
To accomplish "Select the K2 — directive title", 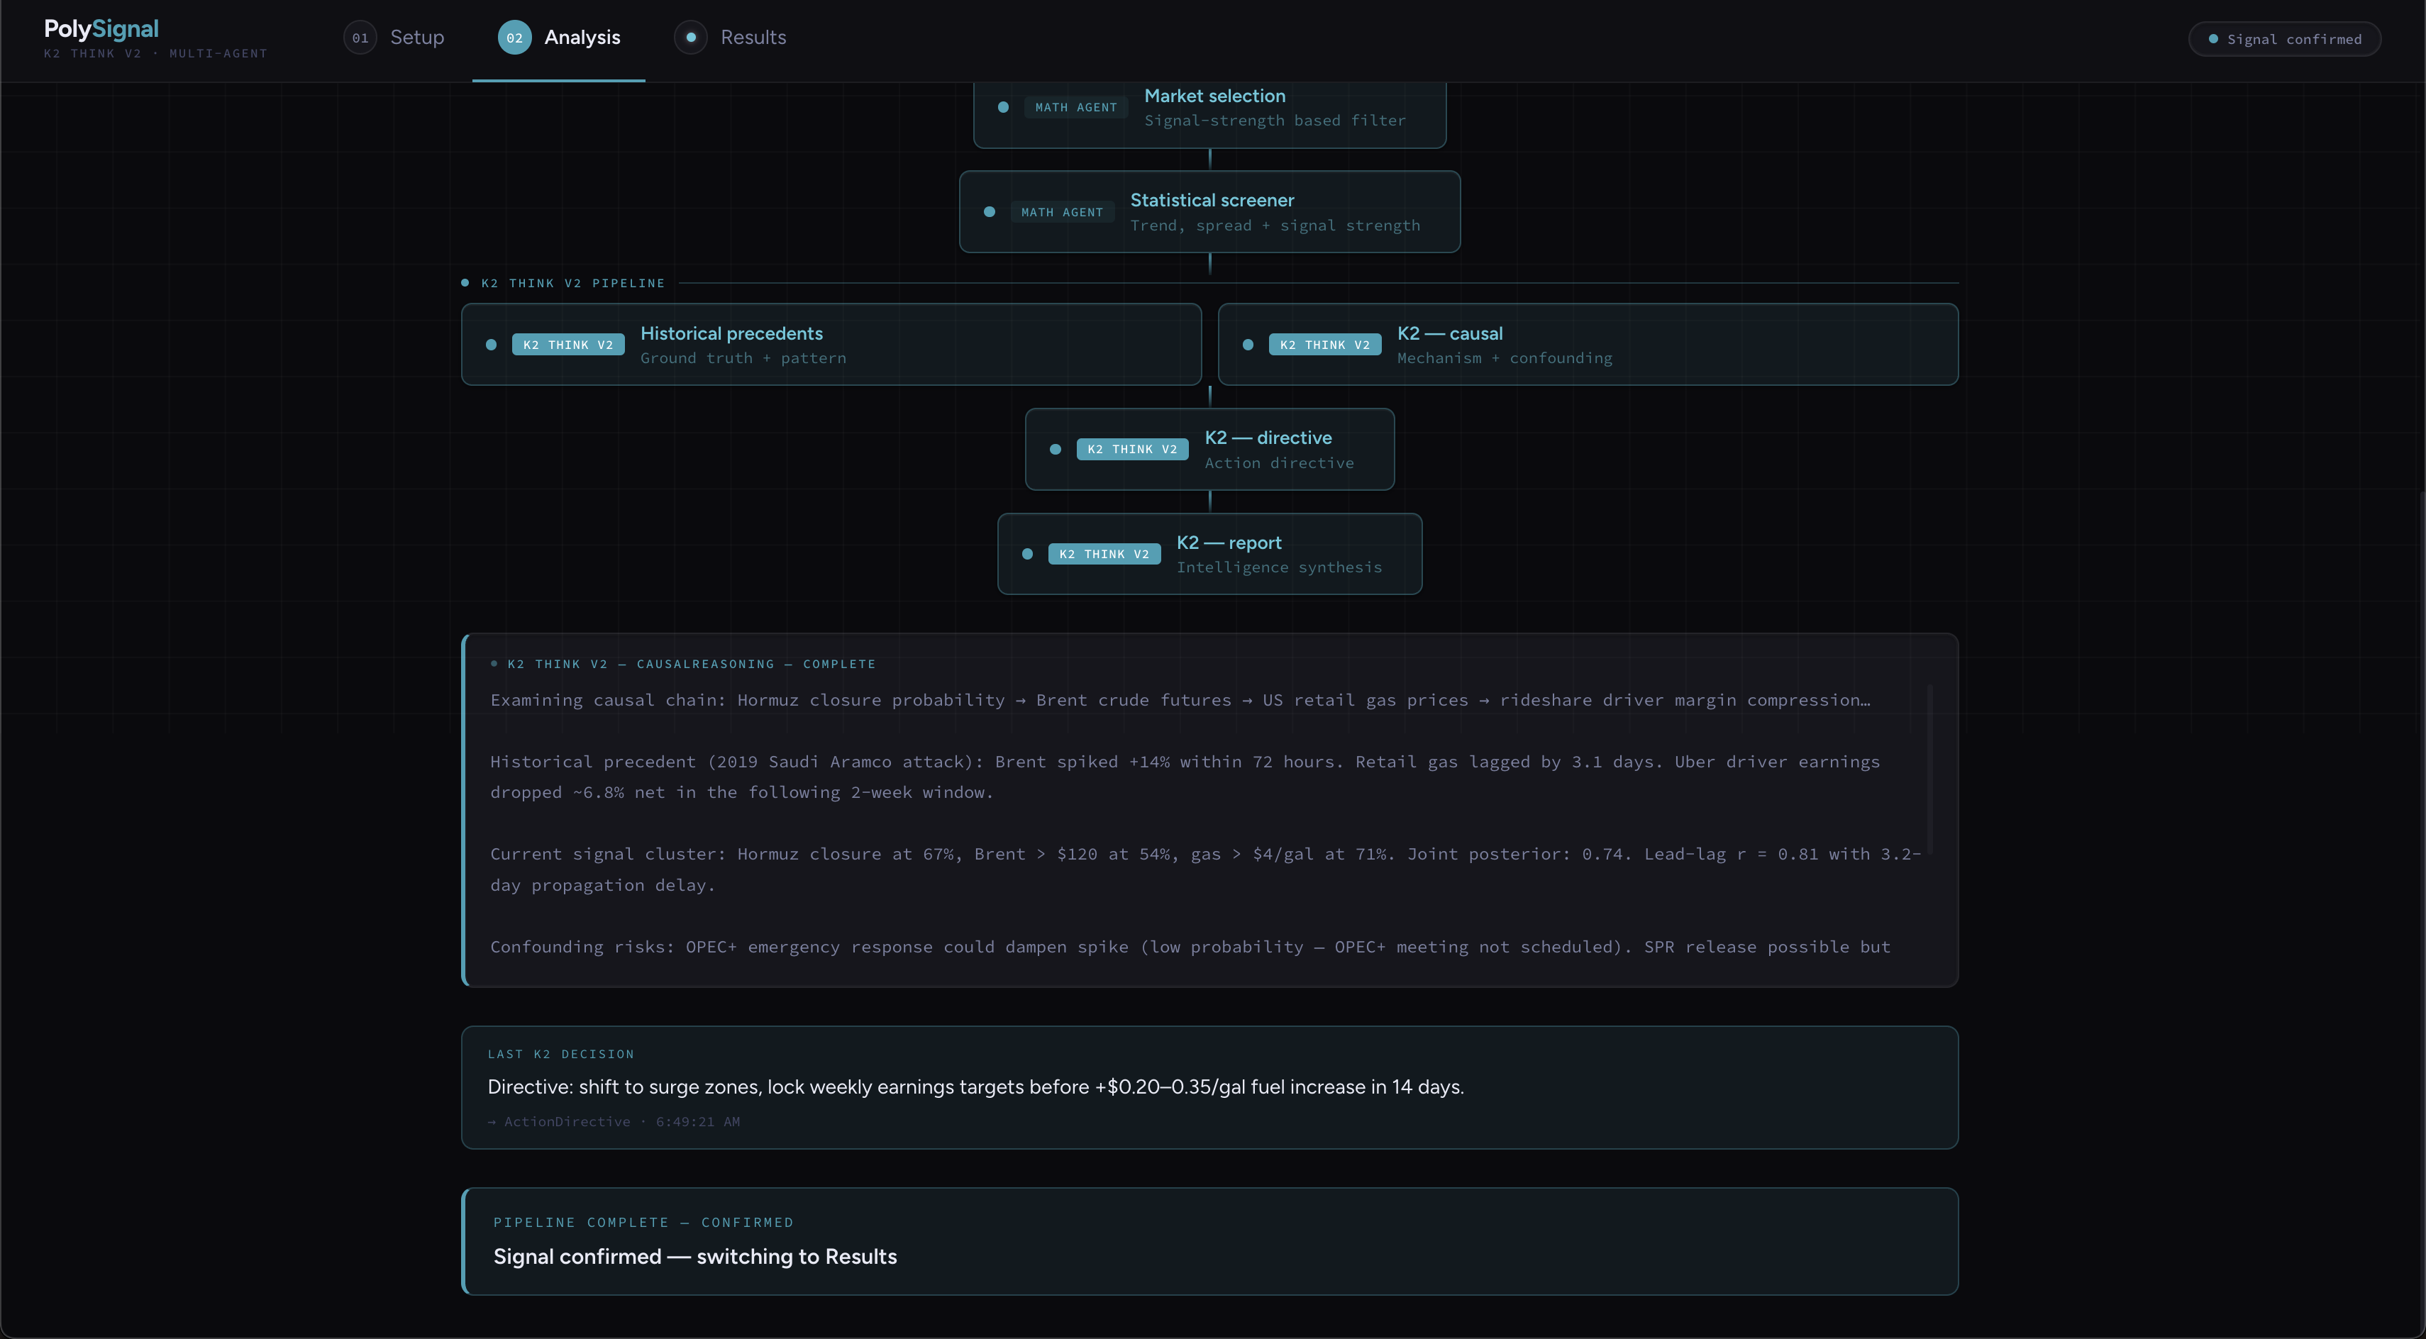I will (1268, 438).
